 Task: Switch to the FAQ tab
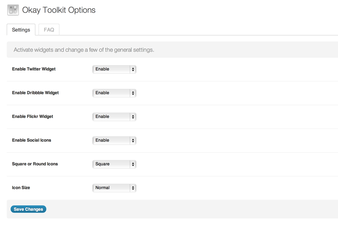tap(49, 30)
